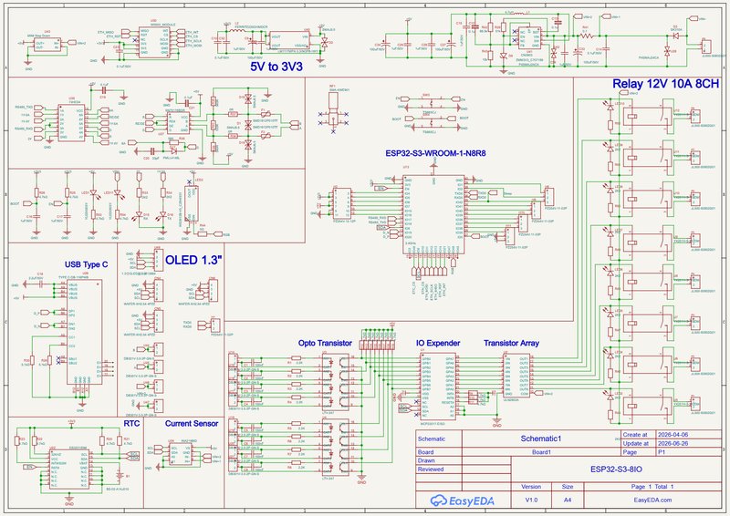Select the '5V to 3V3' section title

tap(276, 67)
